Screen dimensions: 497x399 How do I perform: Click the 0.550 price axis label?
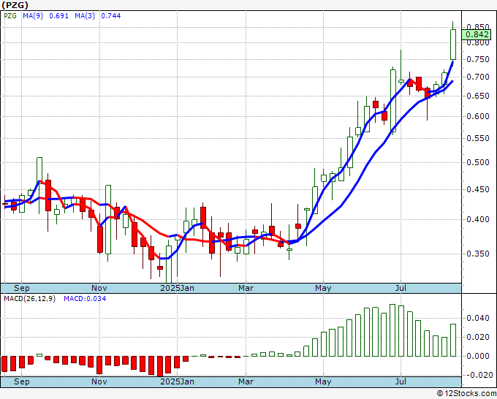click(x=478, y=139)
